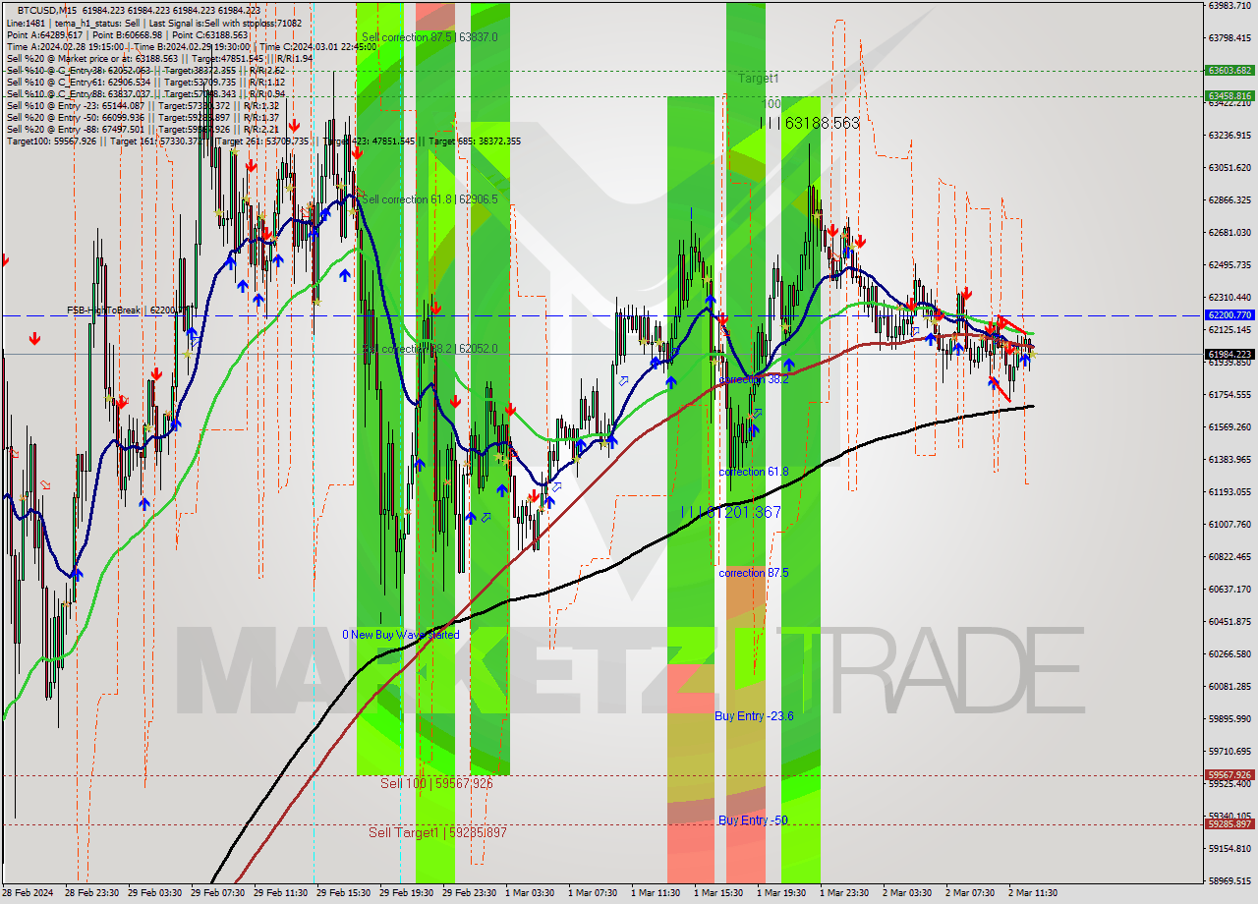Screen dimensions: 1258x904
Task: Click the blue 'correction 61.8' label
Action: (753, 472)
